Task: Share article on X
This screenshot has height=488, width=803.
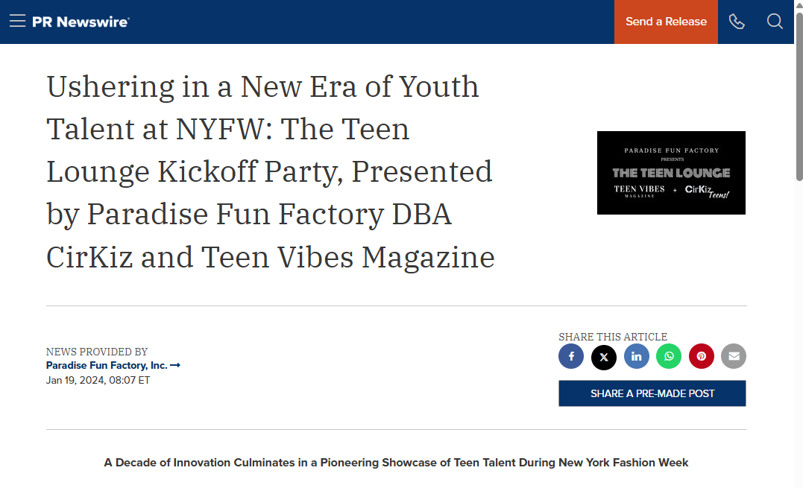Action: pyautogui.click(x=604, y=357)
